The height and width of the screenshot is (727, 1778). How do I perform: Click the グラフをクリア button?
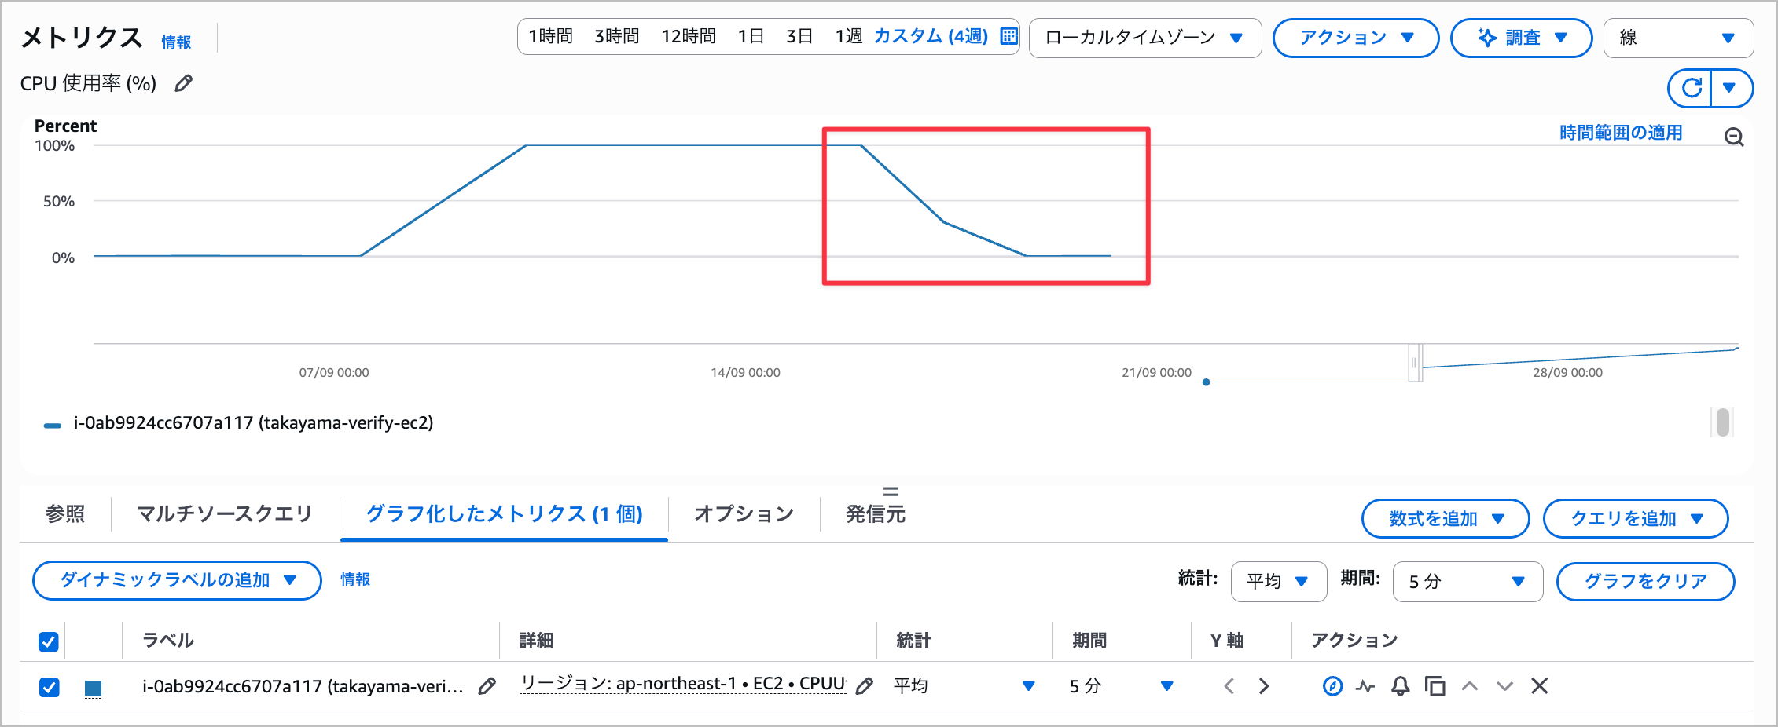(1645, 581)
